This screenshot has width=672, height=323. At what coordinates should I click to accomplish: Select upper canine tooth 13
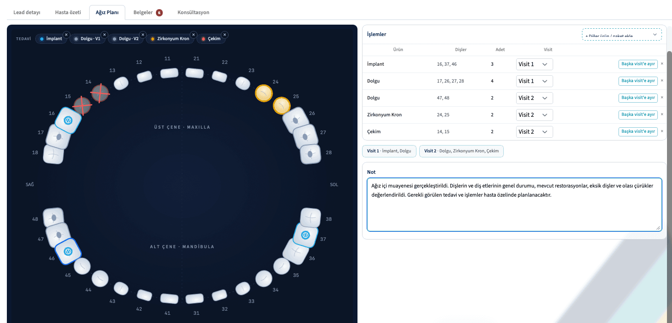[x=121, y=83]
